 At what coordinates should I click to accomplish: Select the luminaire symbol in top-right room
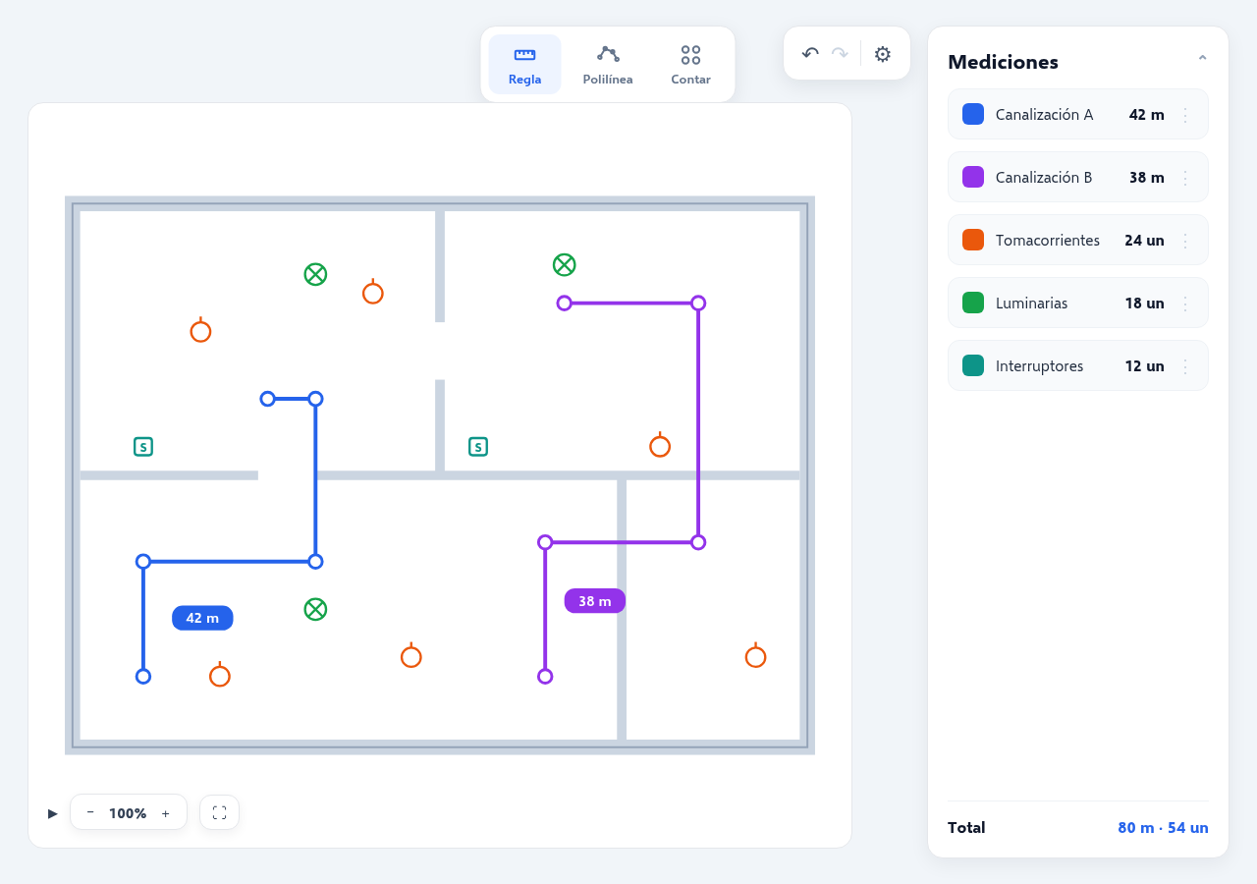point(564,264)
